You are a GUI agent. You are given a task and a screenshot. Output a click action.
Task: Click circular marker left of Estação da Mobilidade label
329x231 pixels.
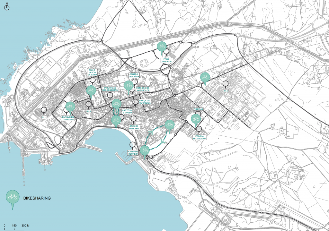click(x=133, y=90)
